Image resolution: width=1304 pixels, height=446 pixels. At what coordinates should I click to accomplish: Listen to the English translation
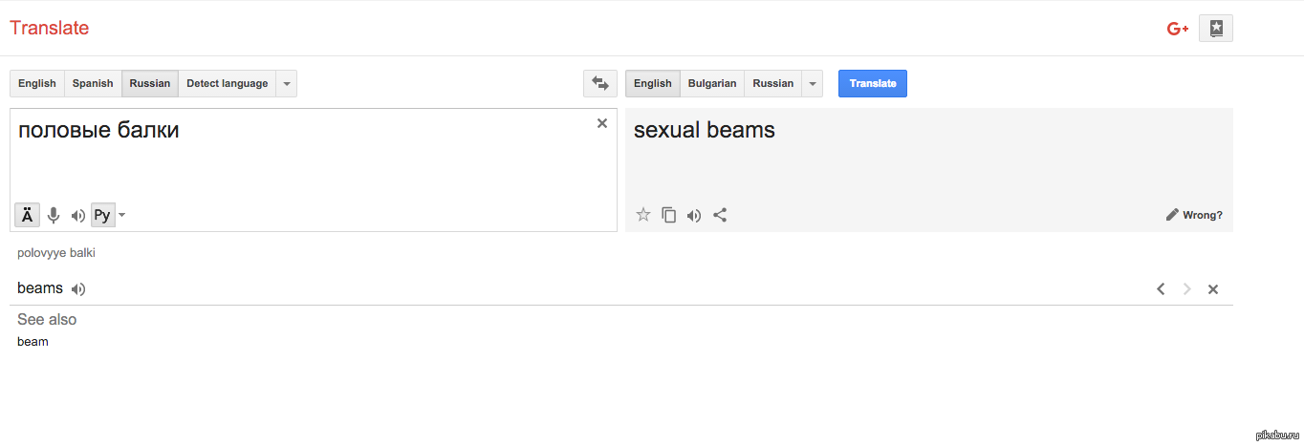(694, 215)
